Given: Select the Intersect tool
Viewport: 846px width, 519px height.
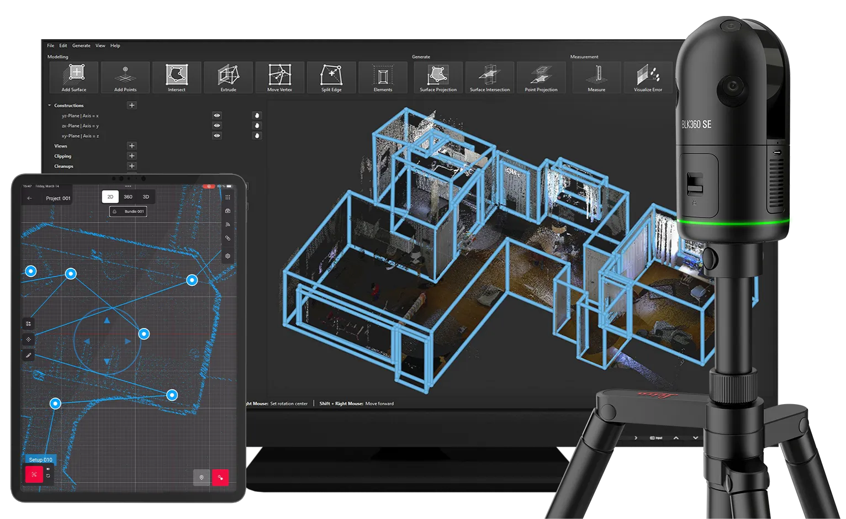Looking at the screenshot, I should point(177,77).
